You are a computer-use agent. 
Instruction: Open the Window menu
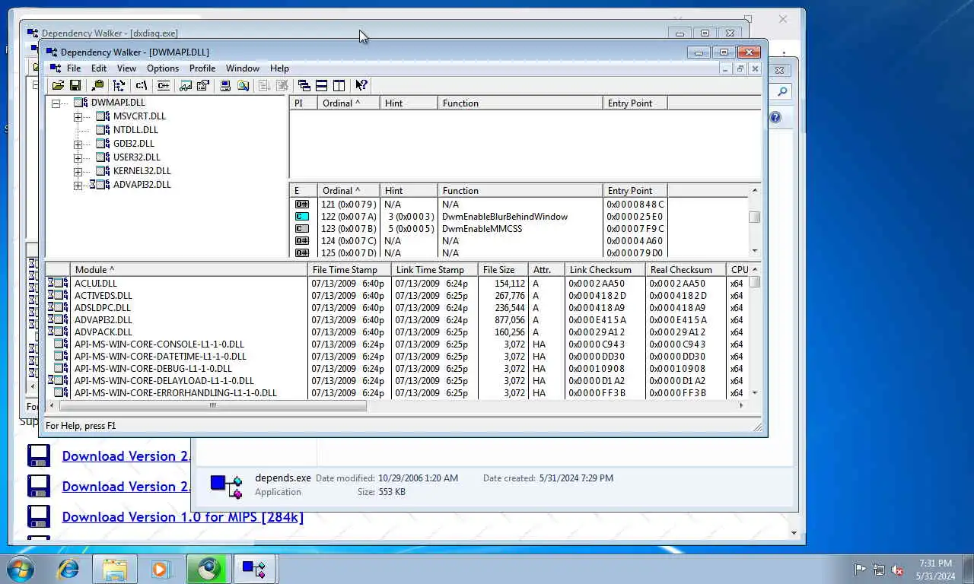243,68
